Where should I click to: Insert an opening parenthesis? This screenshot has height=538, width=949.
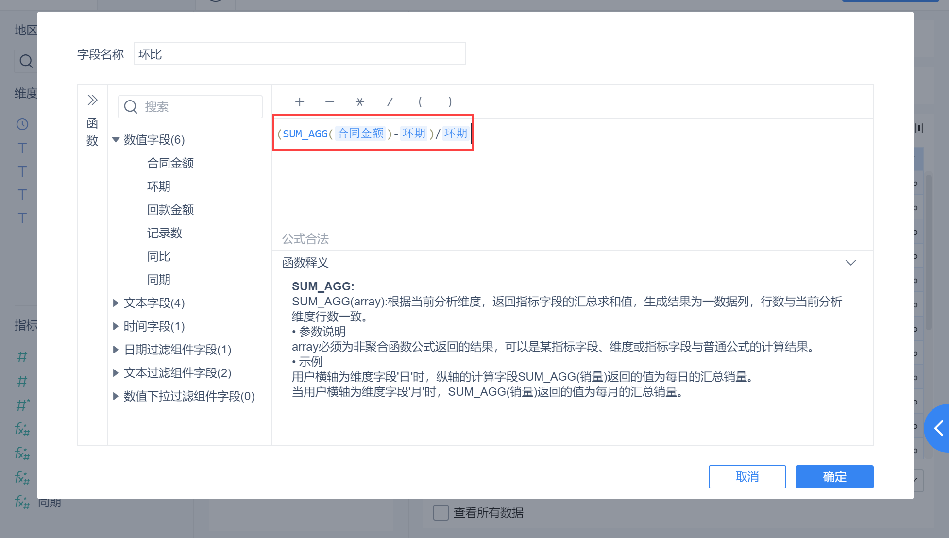click(x=420, y=102)
